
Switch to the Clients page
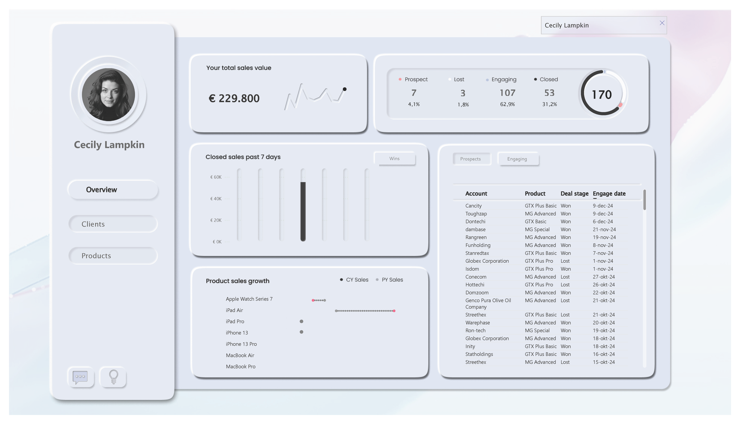tap(113, 224)
